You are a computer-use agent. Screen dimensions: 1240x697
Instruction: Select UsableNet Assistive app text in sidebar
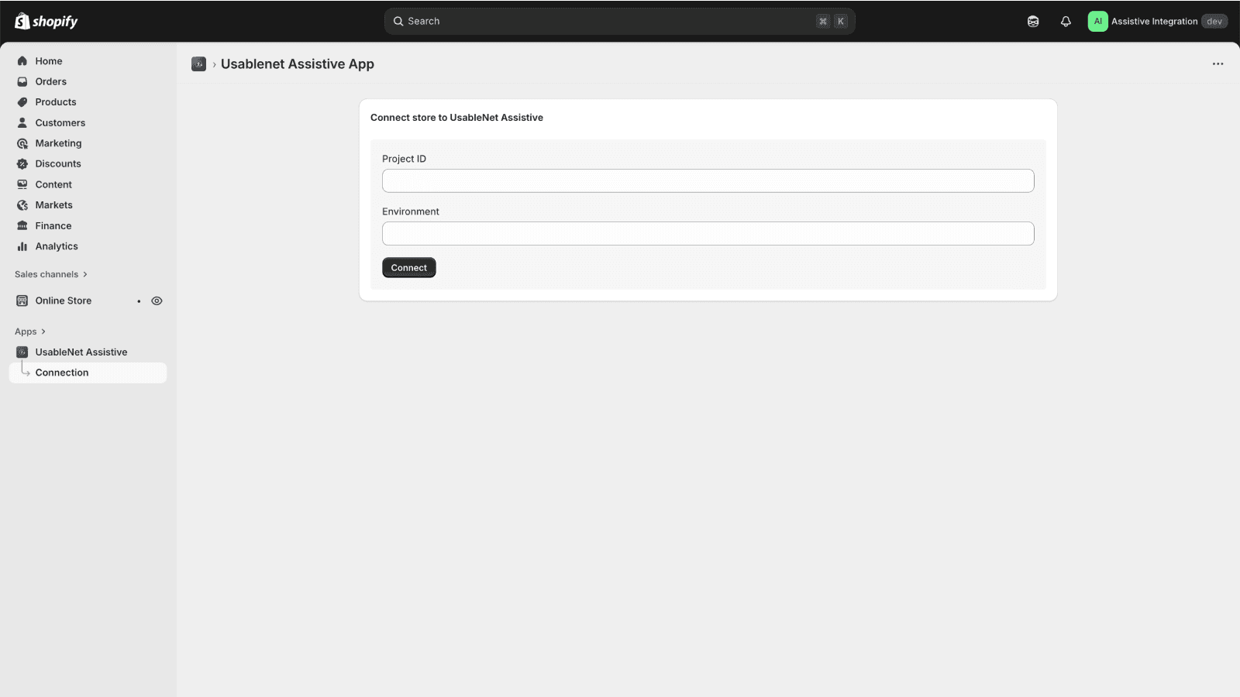(x=81, y=352)
